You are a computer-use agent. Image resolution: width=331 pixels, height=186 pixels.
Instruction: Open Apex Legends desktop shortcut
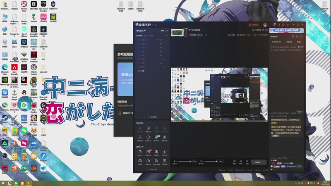(14, 69)
